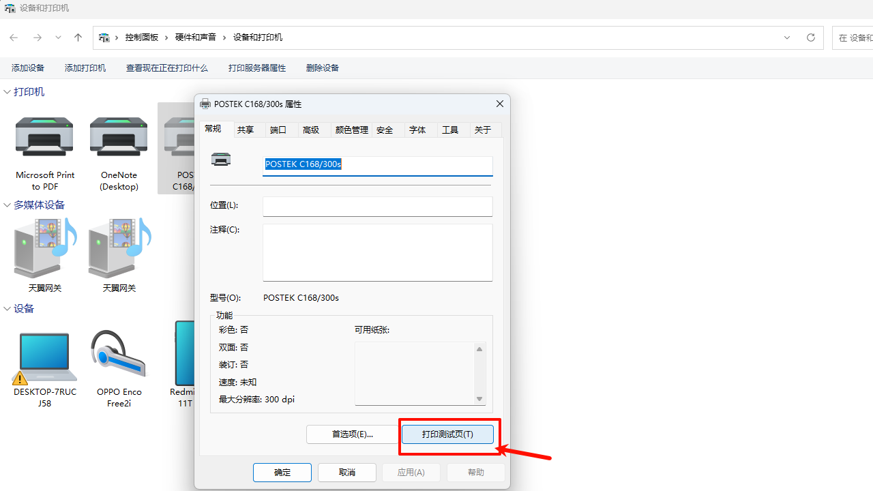
Task: Click the printer name field POSTEK C168/300s
Action: (378, 166)
